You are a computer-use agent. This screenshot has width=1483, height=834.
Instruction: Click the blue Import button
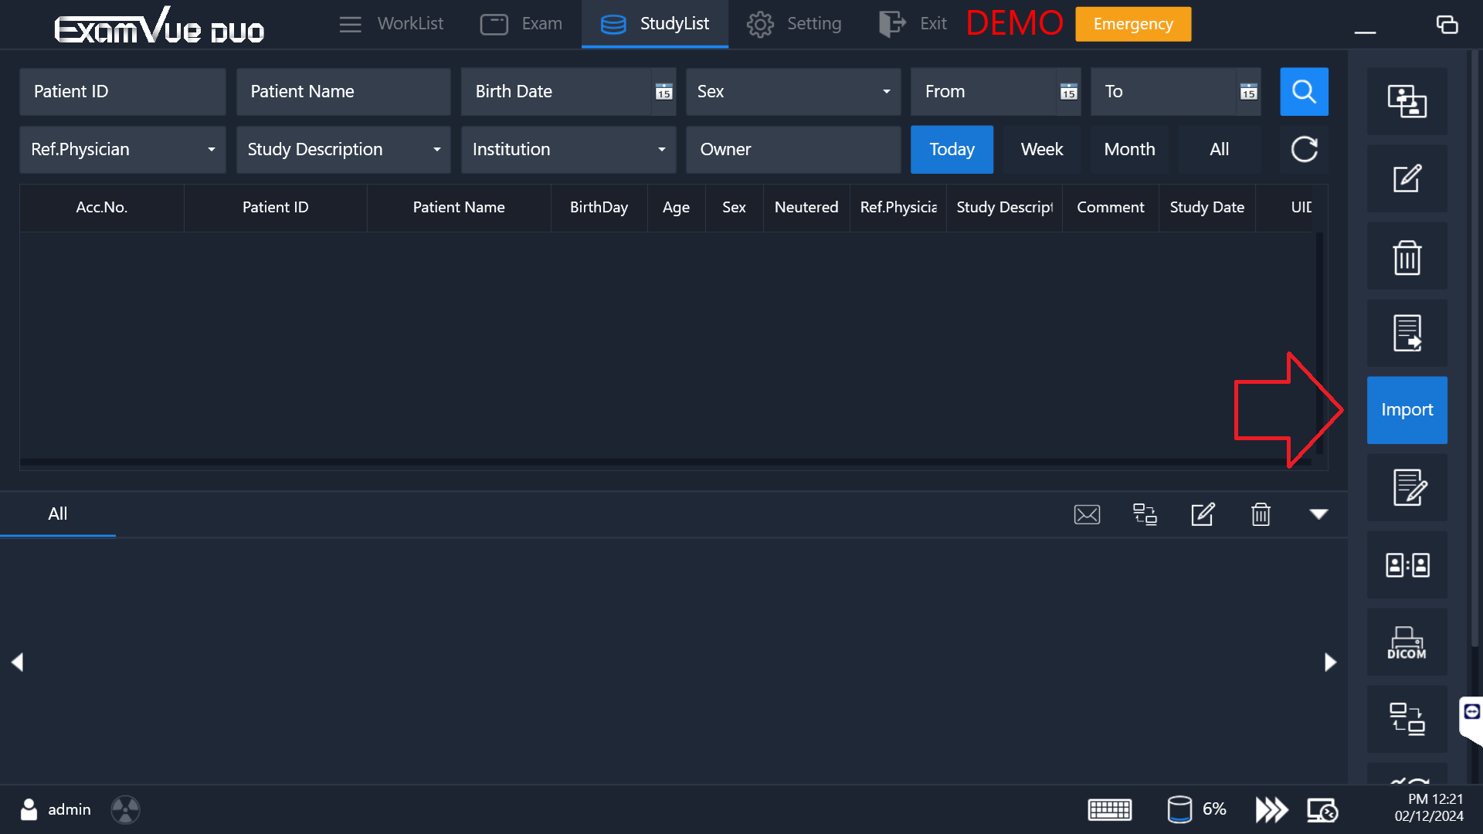[x=1407, y=410]
